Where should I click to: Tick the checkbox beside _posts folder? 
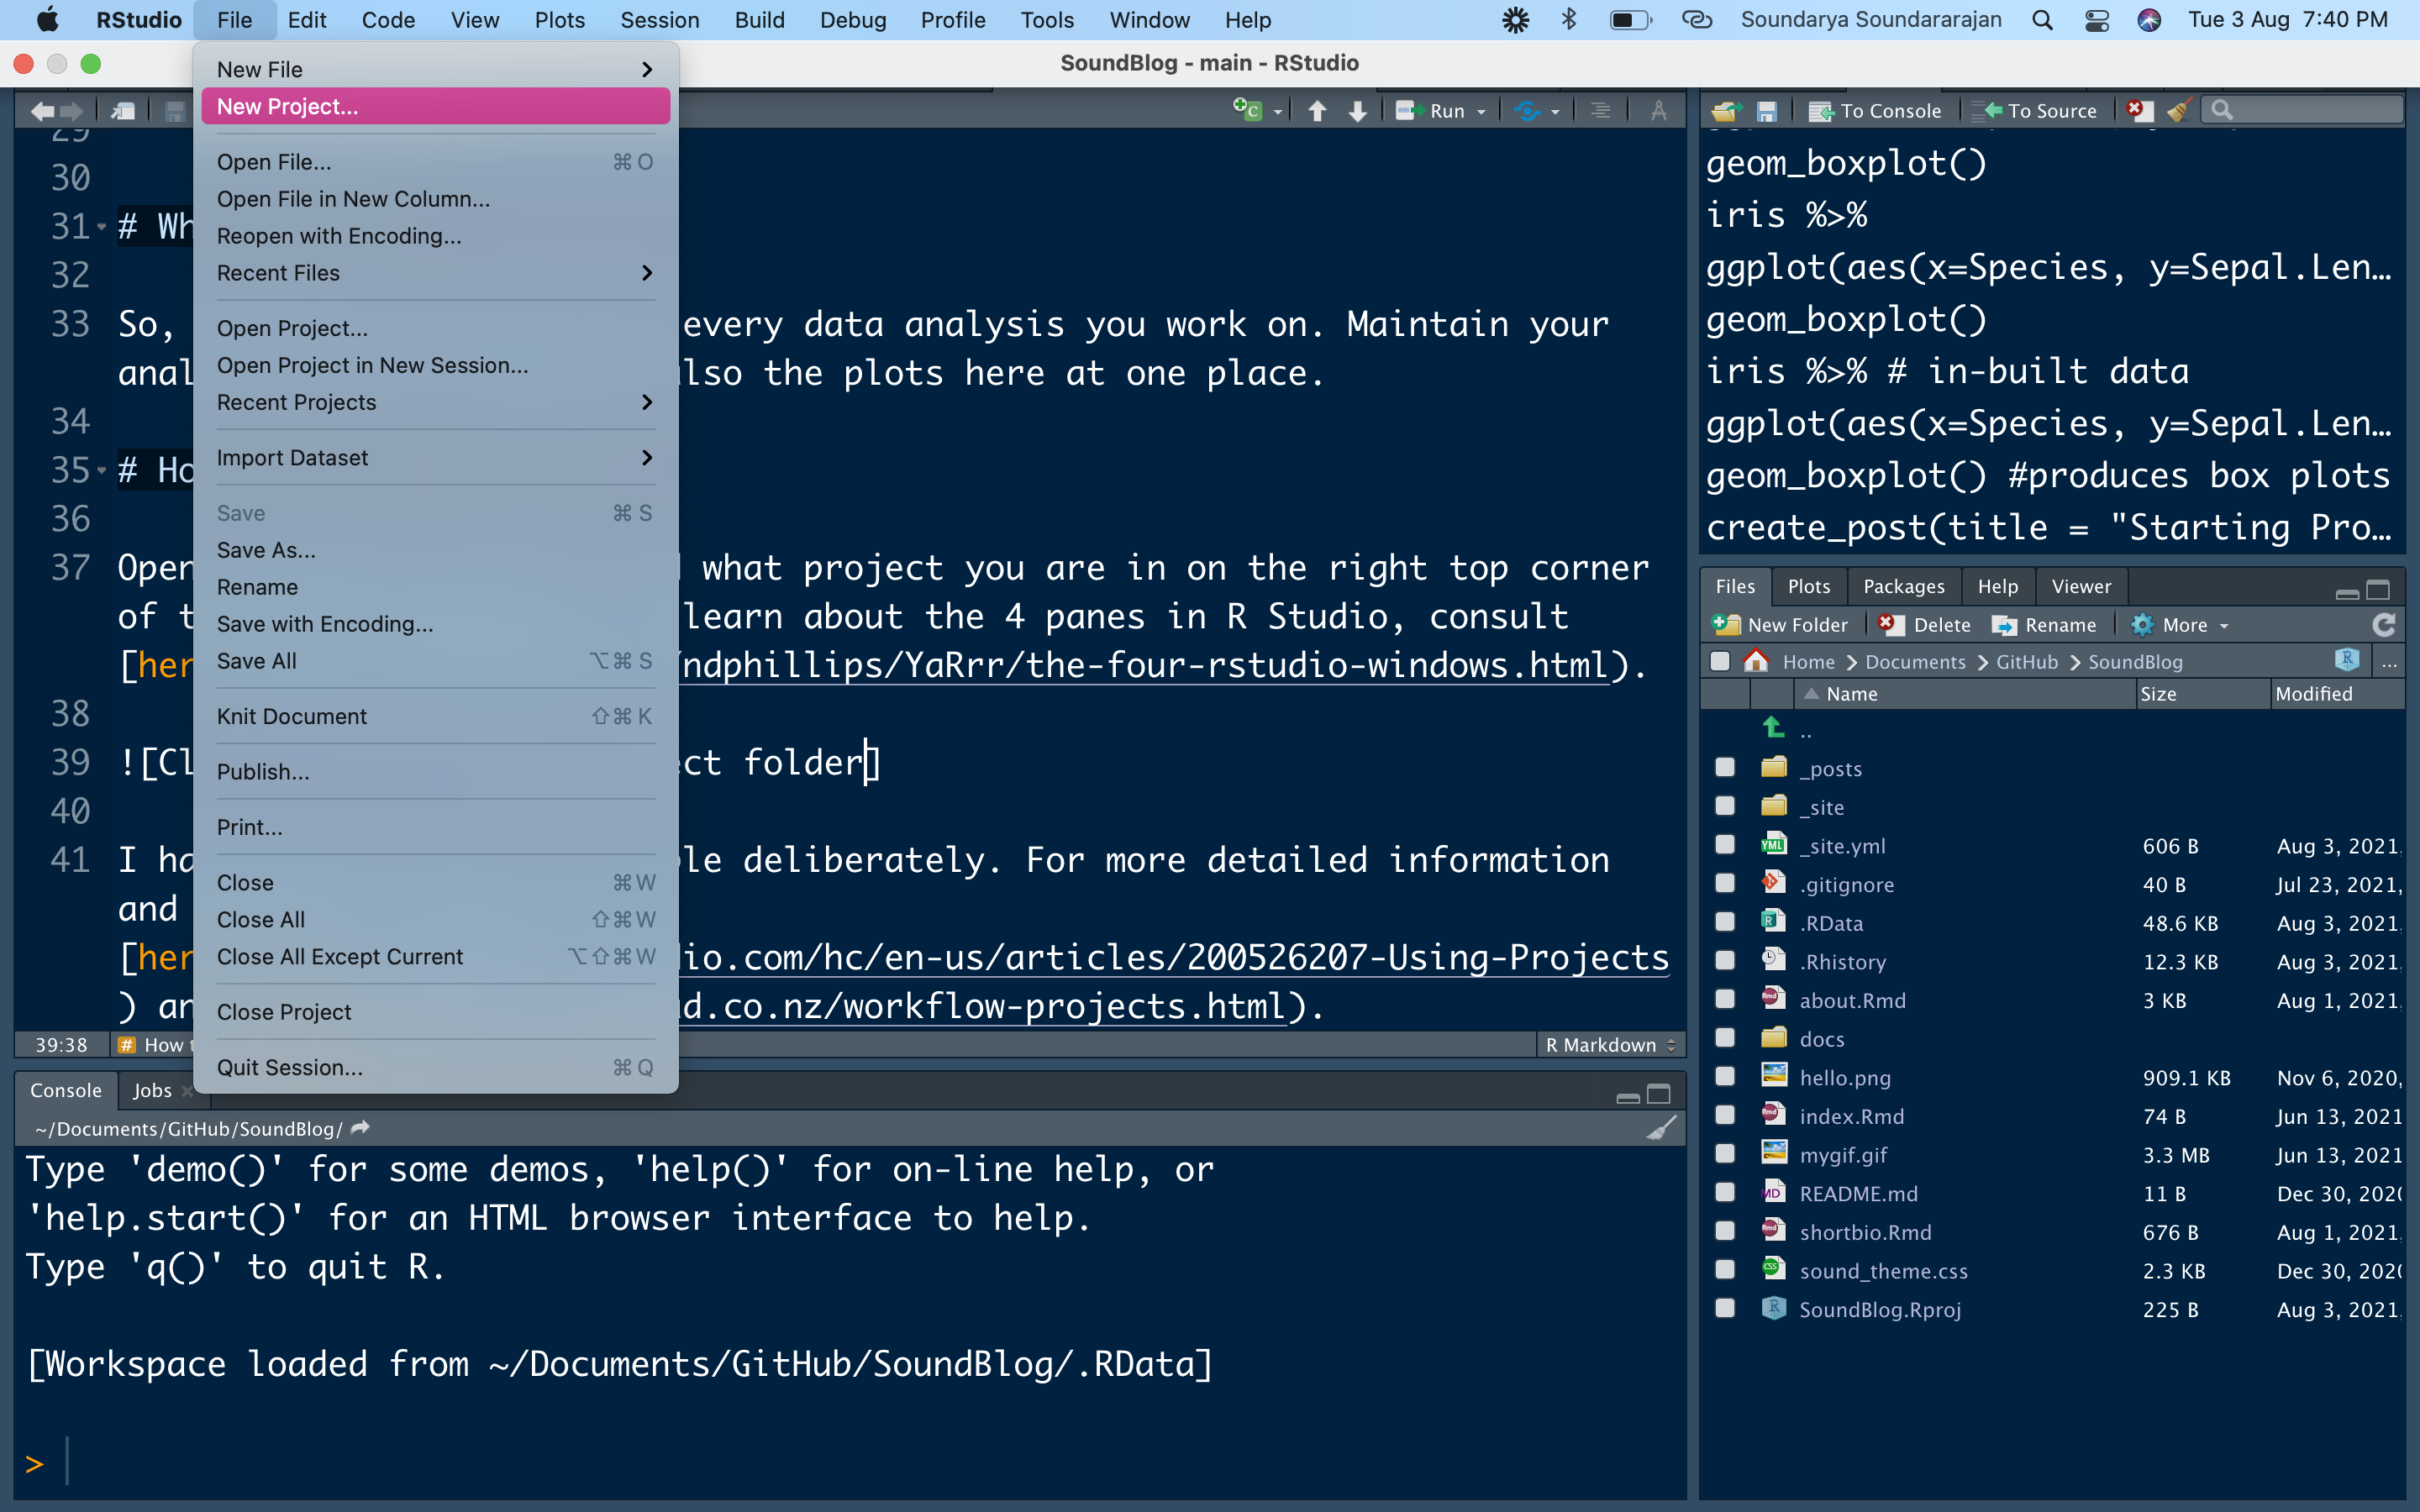tap(1725, 767)
